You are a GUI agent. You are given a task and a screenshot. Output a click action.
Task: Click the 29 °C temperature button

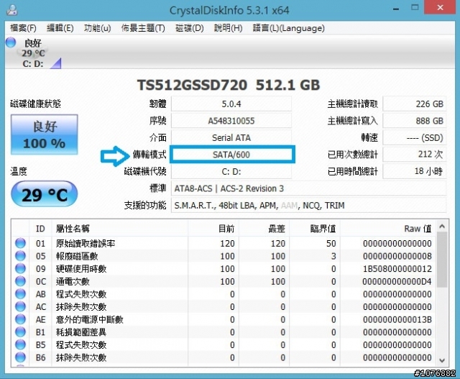(x=45, y=194)
